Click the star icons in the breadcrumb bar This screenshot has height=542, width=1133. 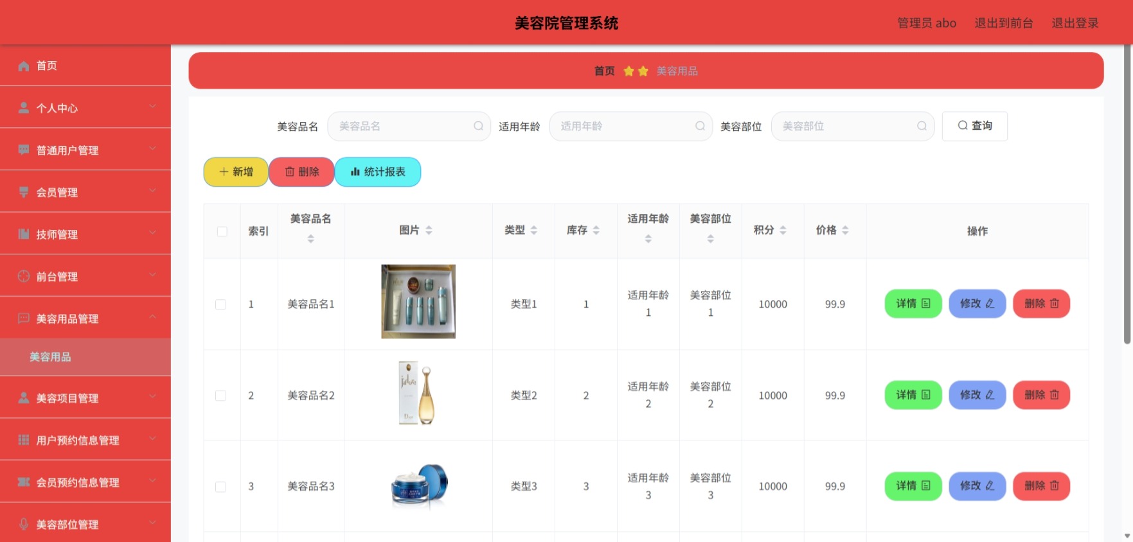click(636, 71)
